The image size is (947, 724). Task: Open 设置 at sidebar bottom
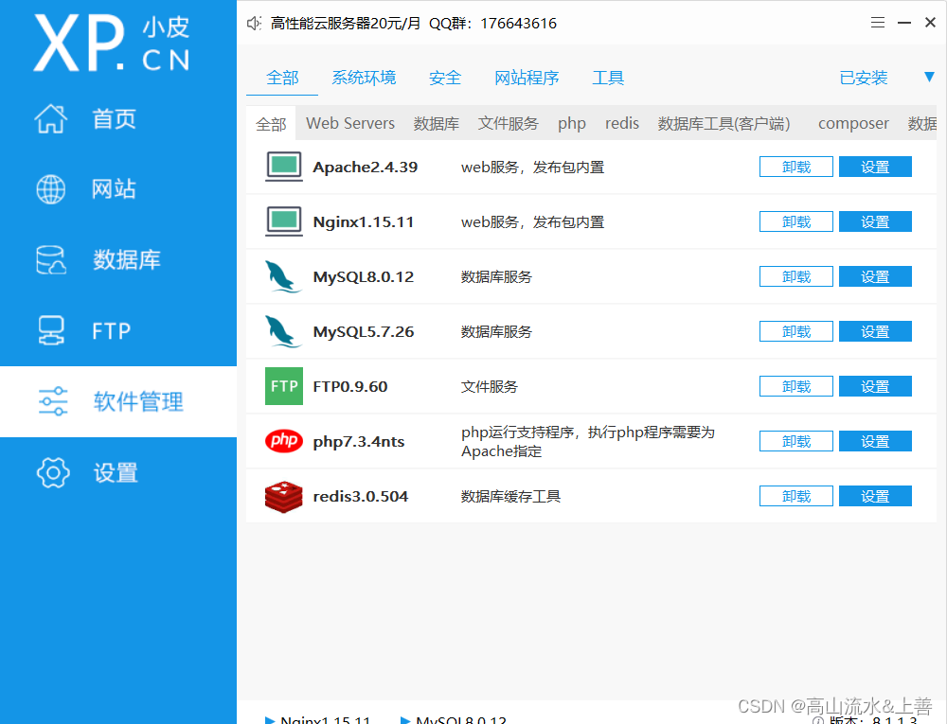[x=114, y=472]
